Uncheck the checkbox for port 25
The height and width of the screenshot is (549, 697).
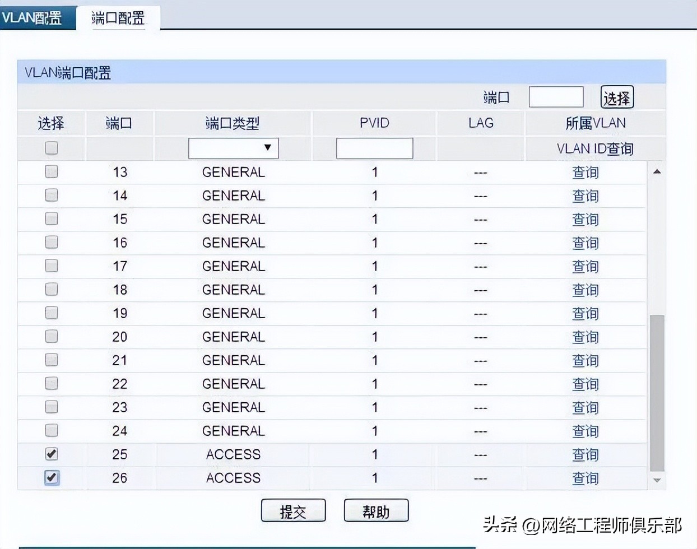tap(51, 454)
